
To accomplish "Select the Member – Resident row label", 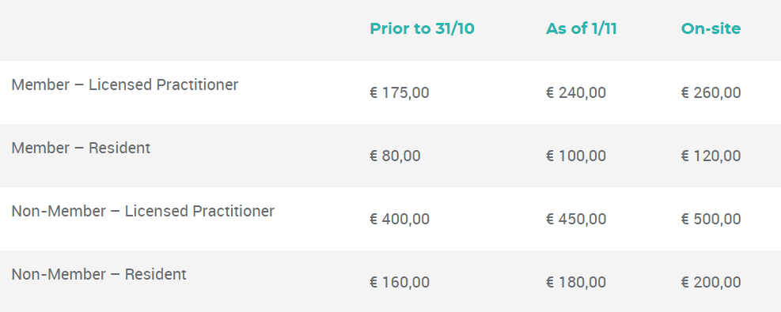I will (81, 148).
